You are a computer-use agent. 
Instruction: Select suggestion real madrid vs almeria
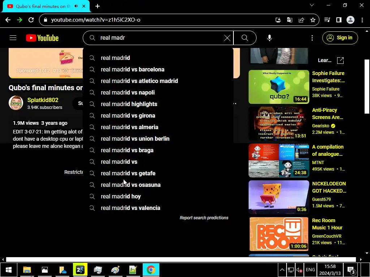(158, 127)
